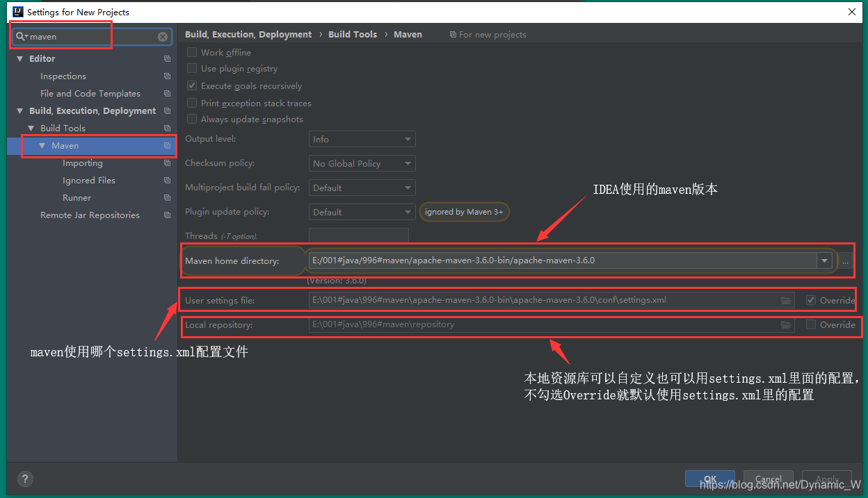Expand Maven home directory dropdown arrow
The image size is (868, 498).
point(825,261)
